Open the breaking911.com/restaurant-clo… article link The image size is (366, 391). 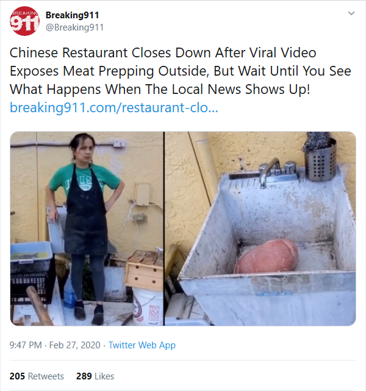click(x=114, y=108)
